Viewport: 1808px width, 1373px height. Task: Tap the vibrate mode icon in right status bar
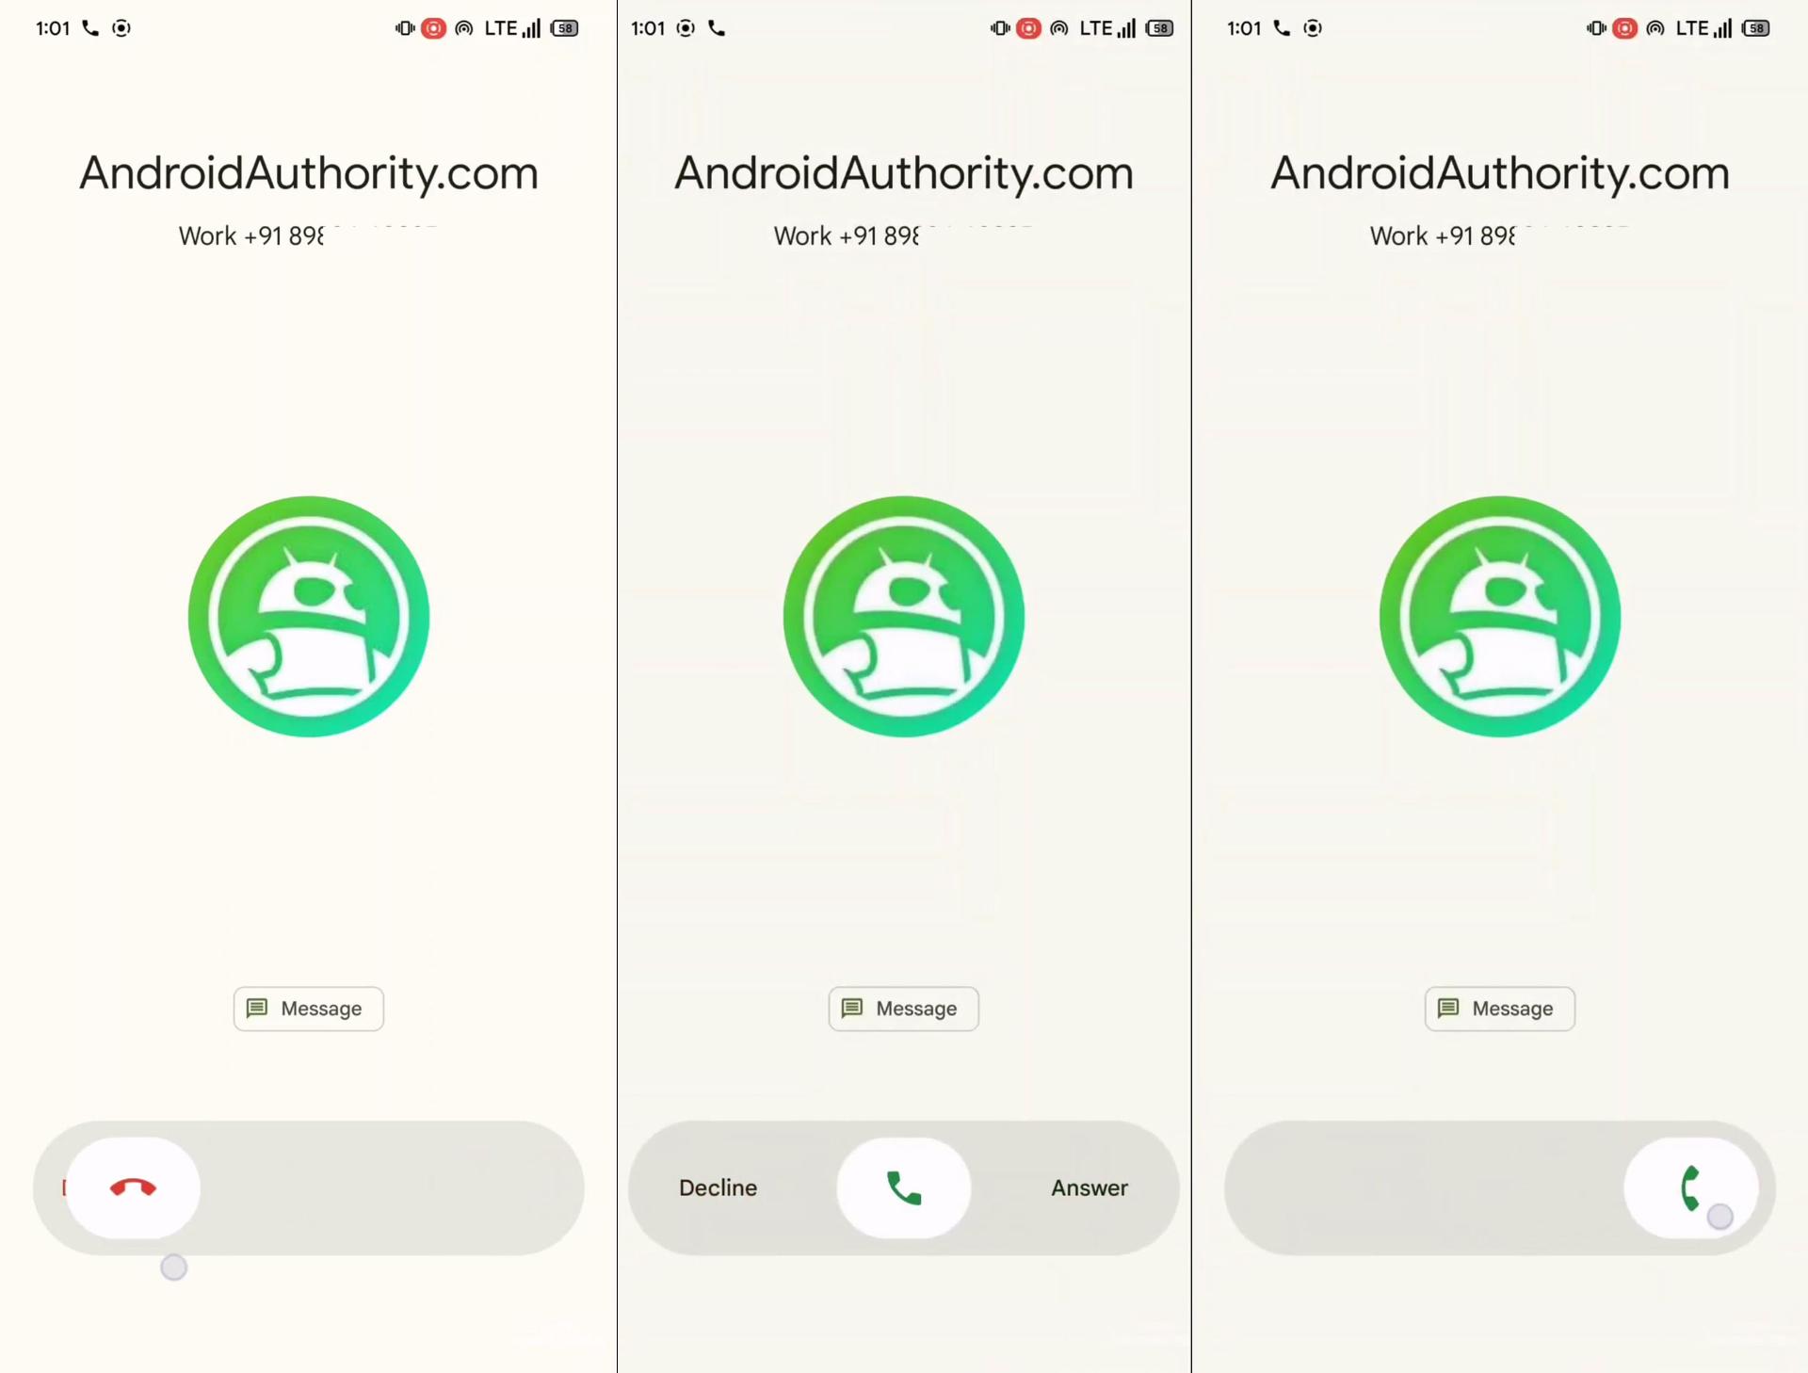pyautogui.click(x=1596, y=28)
